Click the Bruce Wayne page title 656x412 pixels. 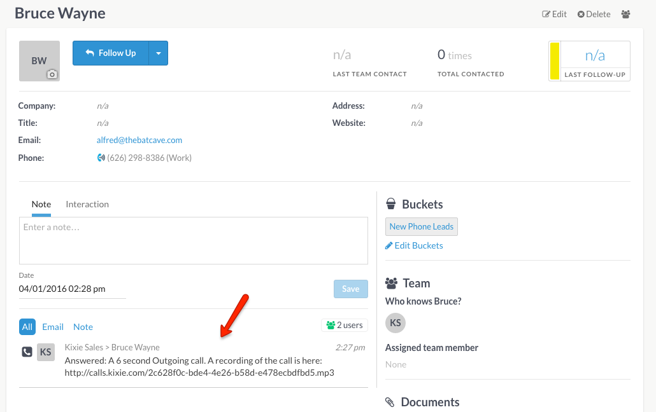[x=61, y=13]
